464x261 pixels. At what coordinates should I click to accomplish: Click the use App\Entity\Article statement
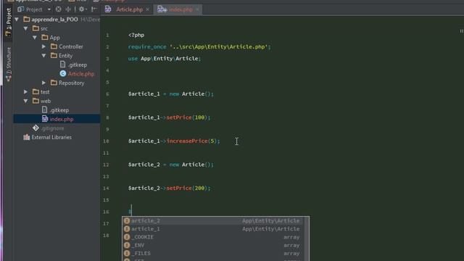click(165, 59)
